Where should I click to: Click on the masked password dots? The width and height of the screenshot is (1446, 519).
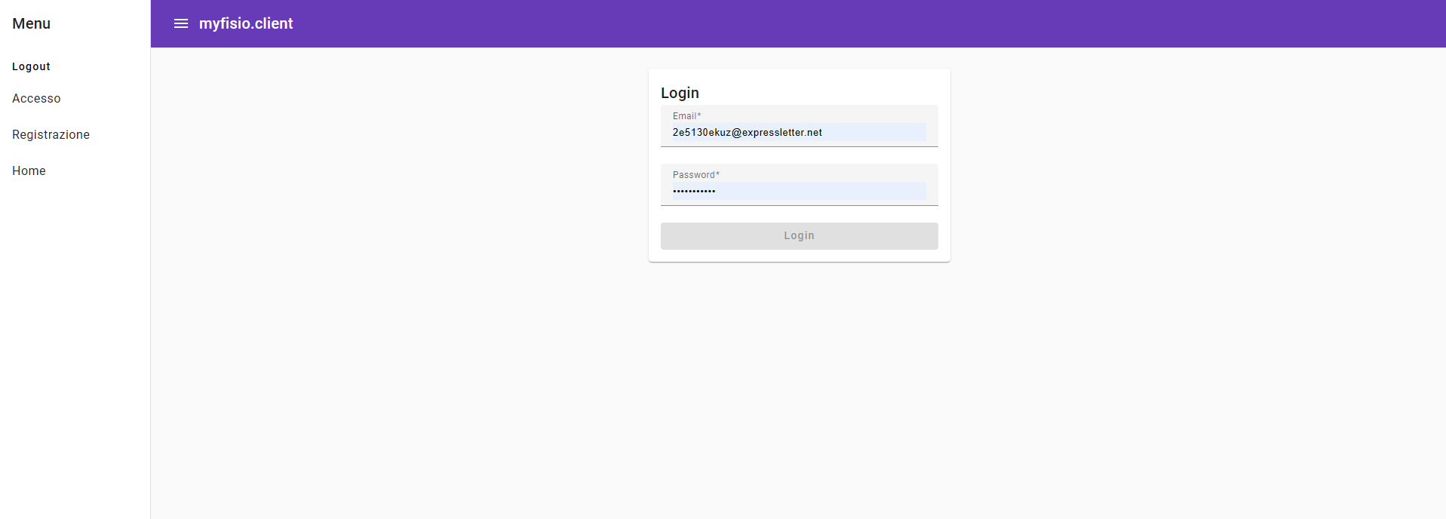tap(694, 192)
